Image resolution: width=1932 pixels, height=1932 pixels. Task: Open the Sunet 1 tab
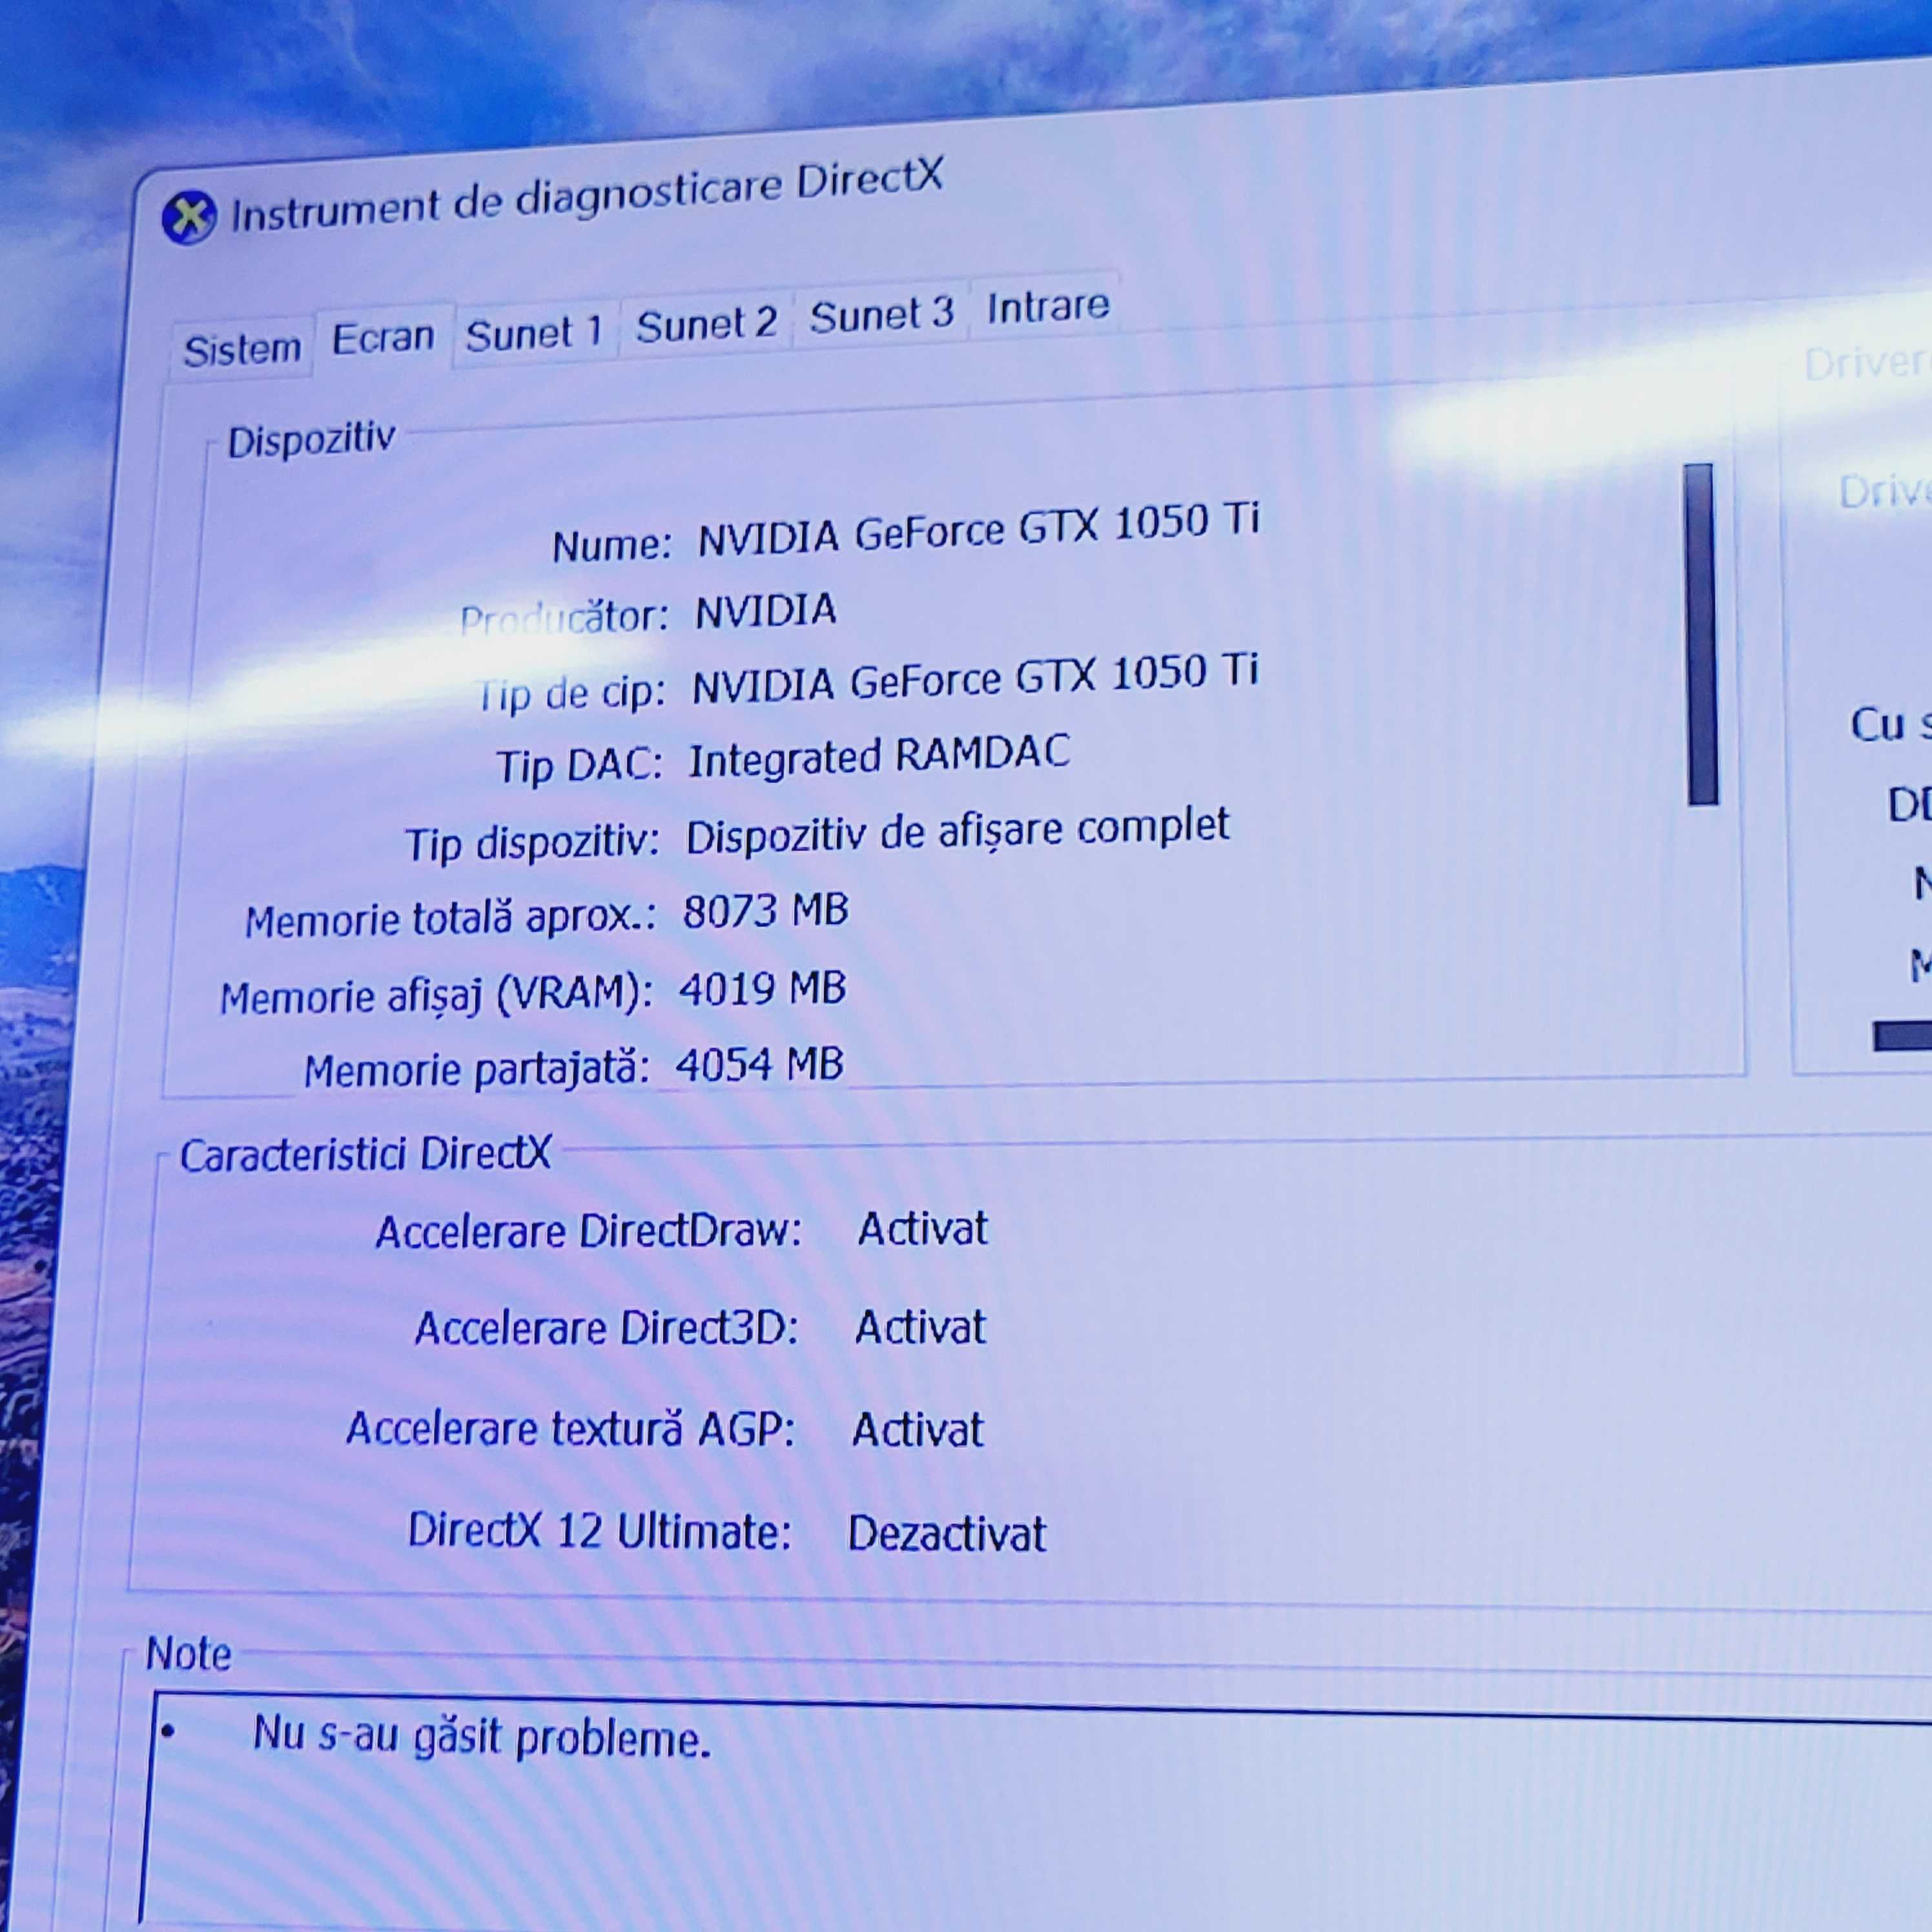click(535, 332)
